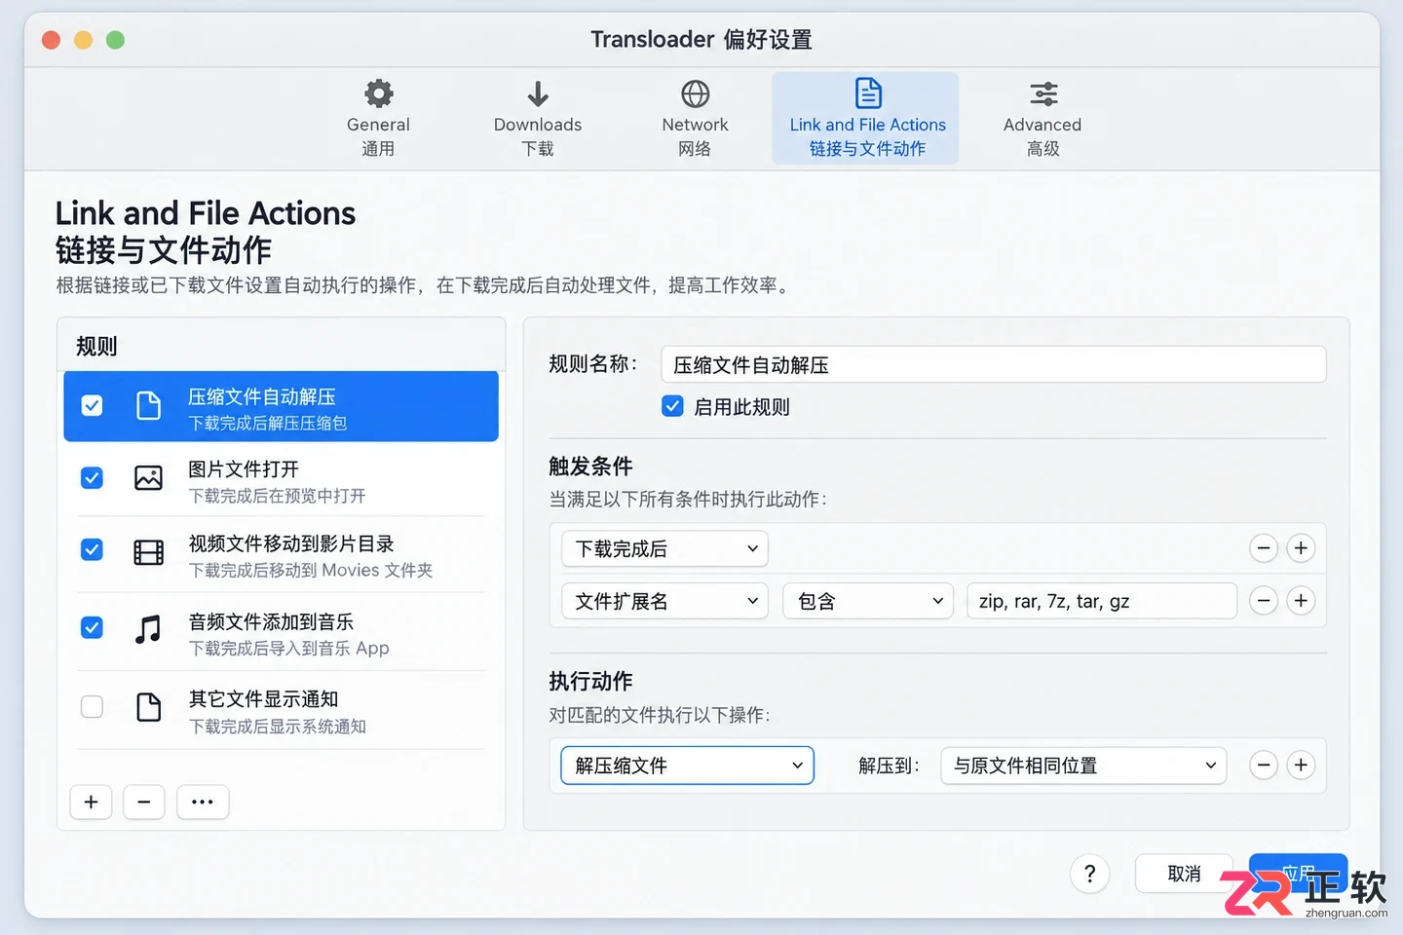Enable the 其它文件显示通知 rule checkbox
This screenshot has height=935, width=1403.
click(x=92, y=706)
